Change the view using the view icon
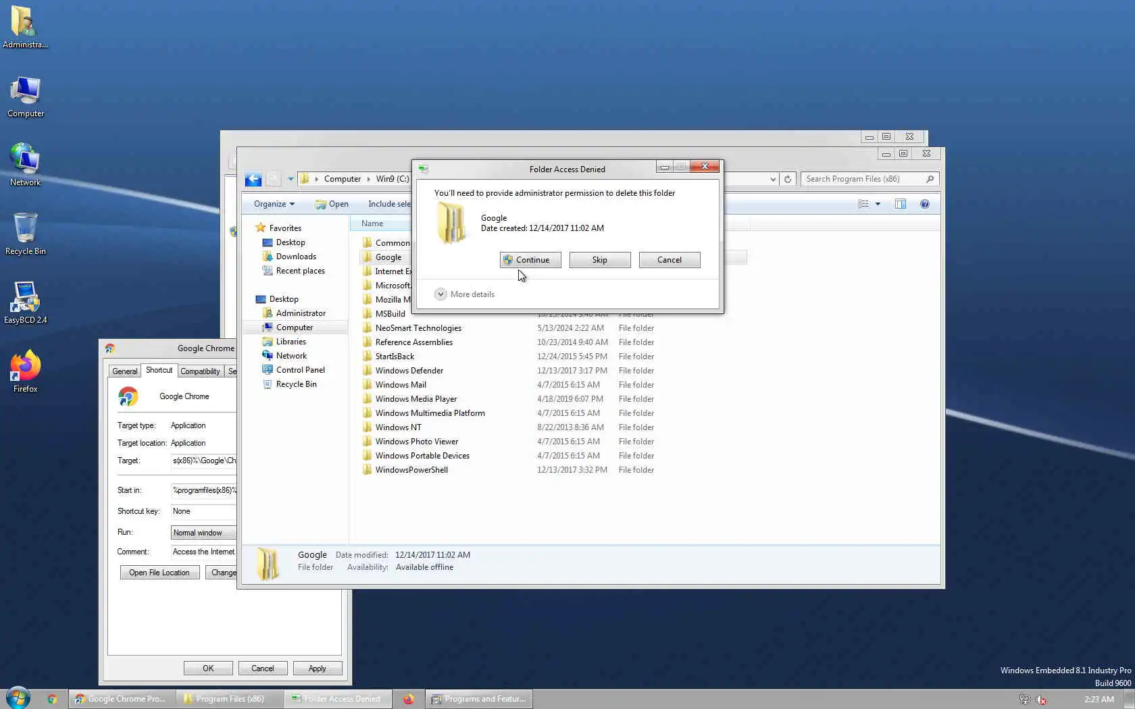 pos(863,204)
